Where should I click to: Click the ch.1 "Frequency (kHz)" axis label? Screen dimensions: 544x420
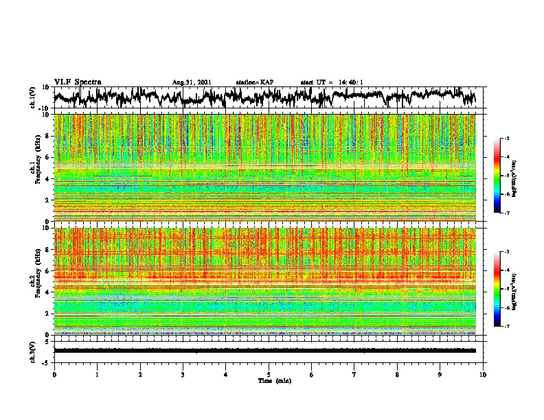pos(38,160)
